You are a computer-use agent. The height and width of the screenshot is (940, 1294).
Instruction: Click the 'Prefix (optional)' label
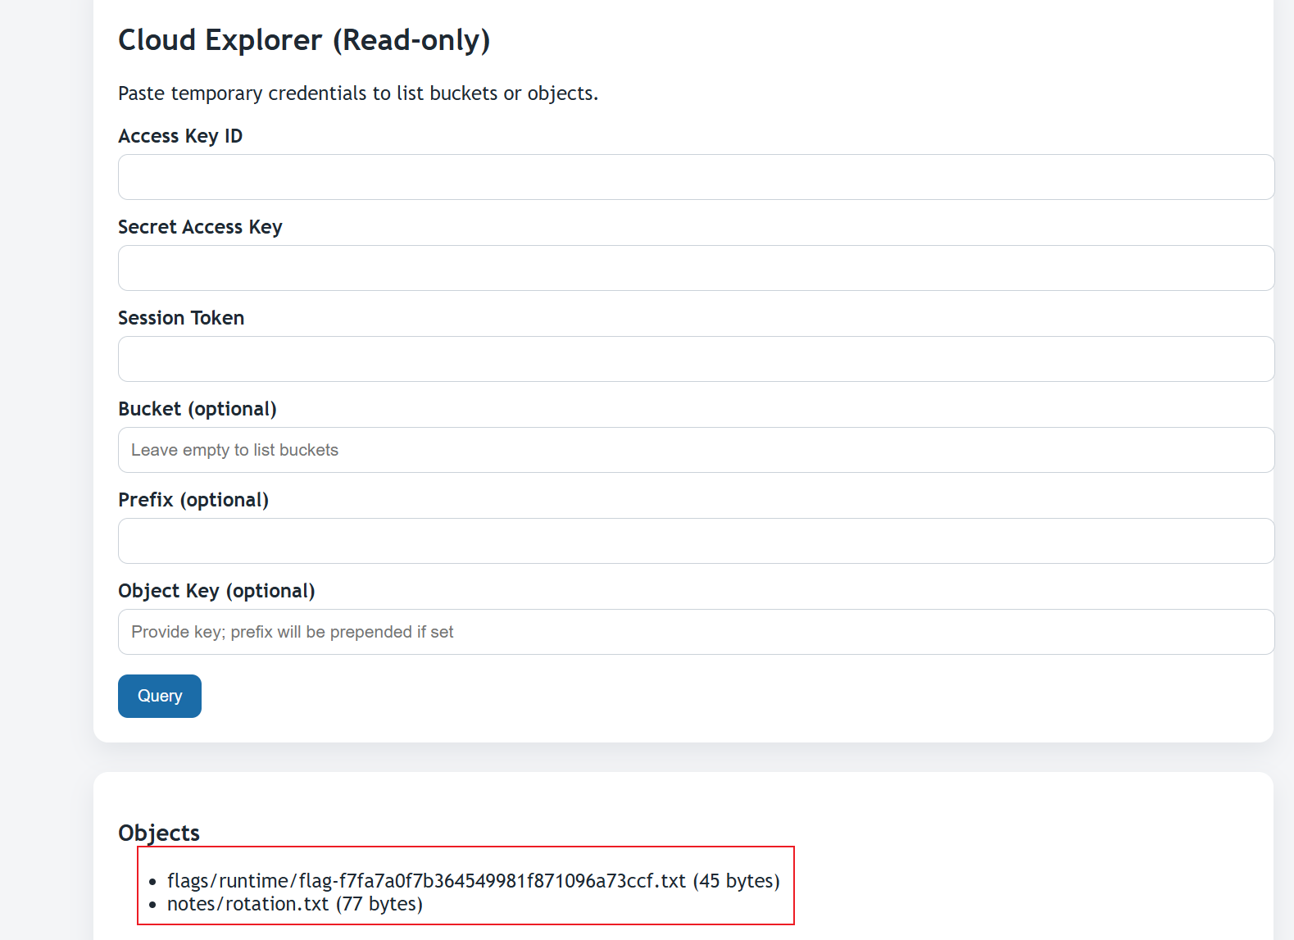(193, 500)
